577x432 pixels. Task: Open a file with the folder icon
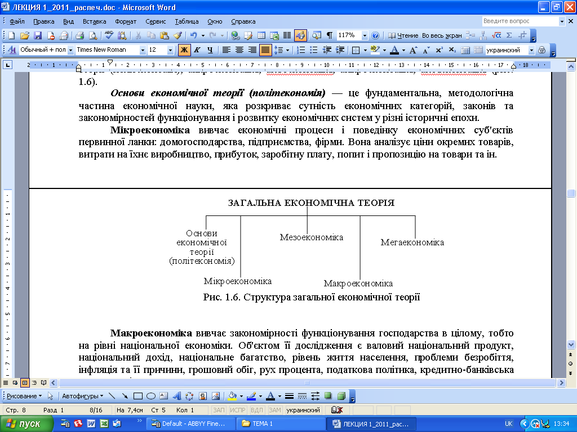point(25,35)
